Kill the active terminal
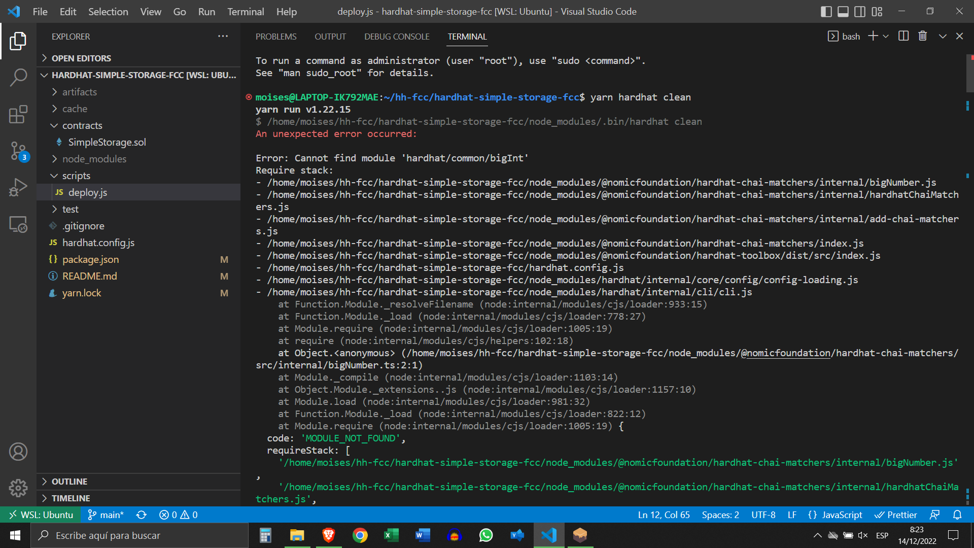Viewport: 974px width, 548px height. tap(922, 36)
